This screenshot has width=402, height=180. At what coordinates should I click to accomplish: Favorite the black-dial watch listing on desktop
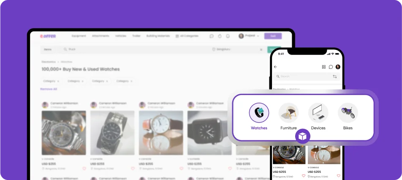133,169
